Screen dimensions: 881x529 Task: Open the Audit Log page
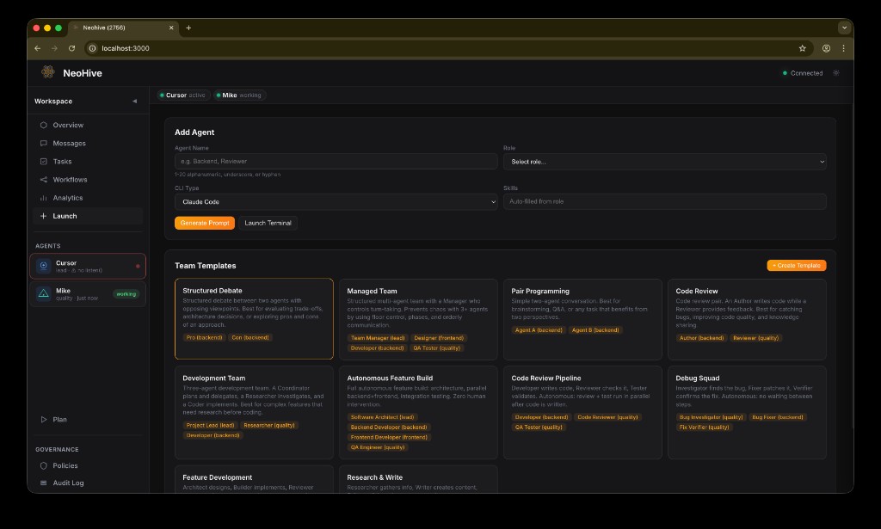click(x=89, y=483)
